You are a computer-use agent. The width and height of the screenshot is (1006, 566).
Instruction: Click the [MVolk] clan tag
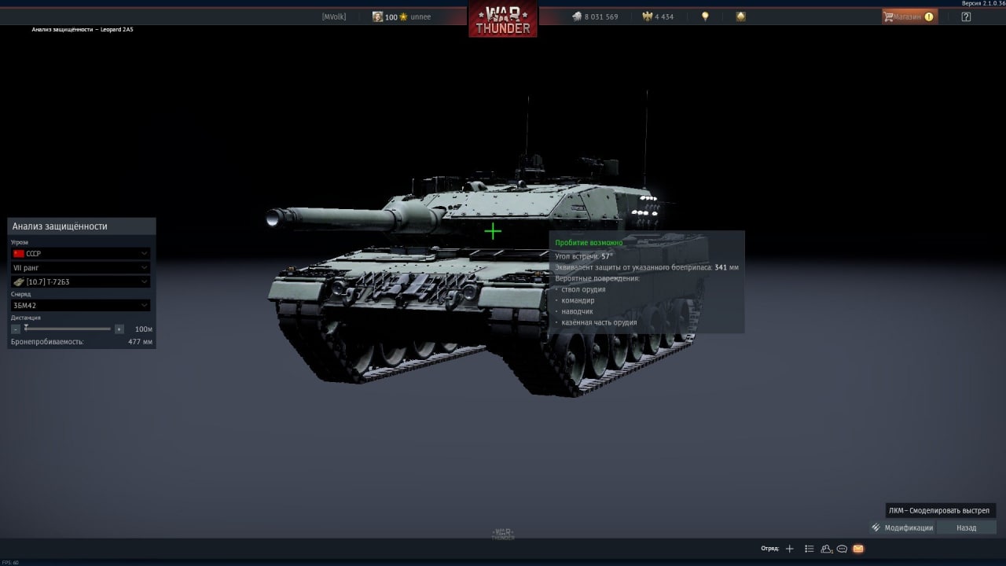pos(334,17)
